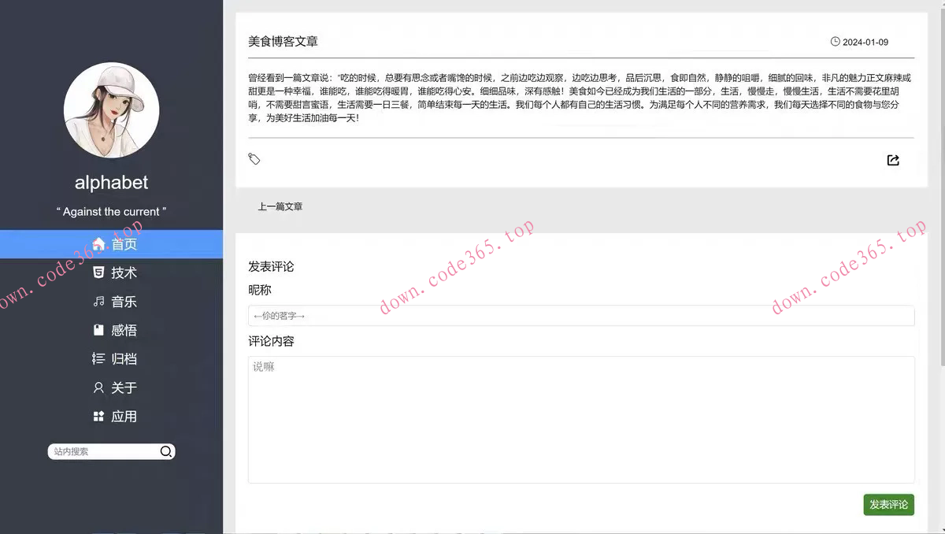The height and width of the screenshot is (534, 945).
Task: Click the 美食博客文章 article title
Action: click(x=283, y=41)
